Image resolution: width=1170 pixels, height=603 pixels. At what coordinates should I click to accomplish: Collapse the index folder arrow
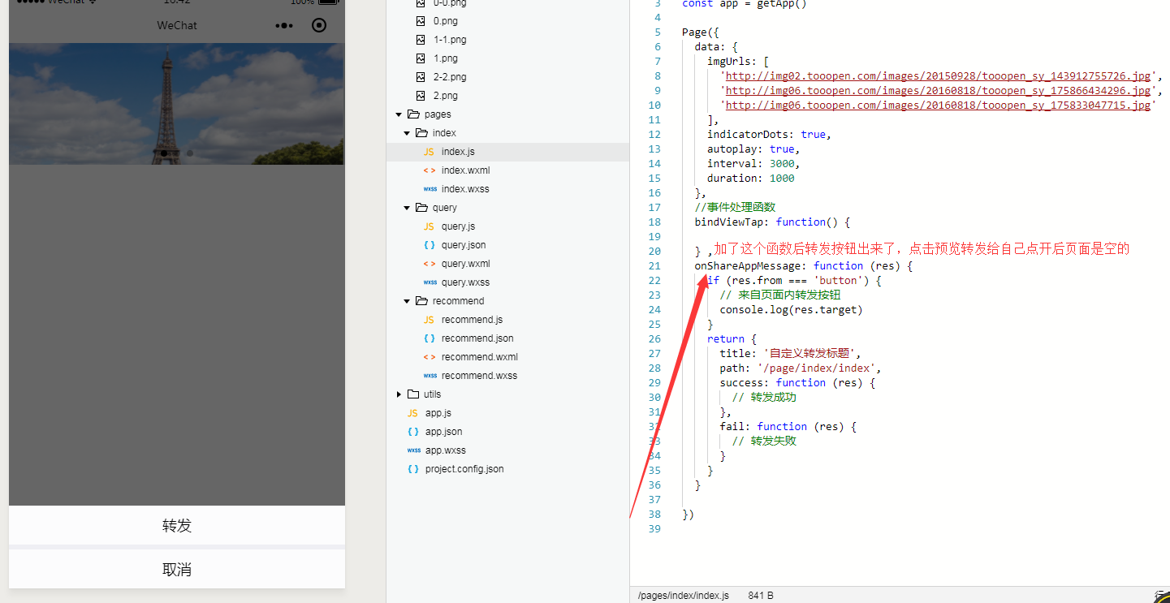pos(407,133)
